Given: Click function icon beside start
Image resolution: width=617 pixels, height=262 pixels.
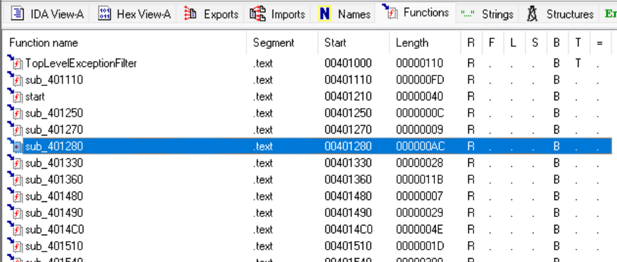Looking at the screenshot, I should click(x=15, y=95).
